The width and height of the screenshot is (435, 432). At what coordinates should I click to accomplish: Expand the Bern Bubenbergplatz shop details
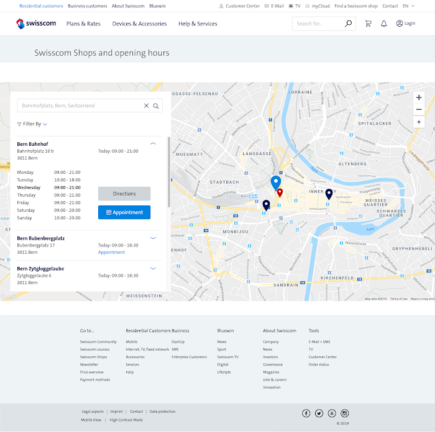click(x=153, y=238)
